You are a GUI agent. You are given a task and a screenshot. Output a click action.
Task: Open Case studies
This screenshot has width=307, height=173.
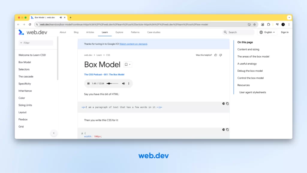pos(154,32)
